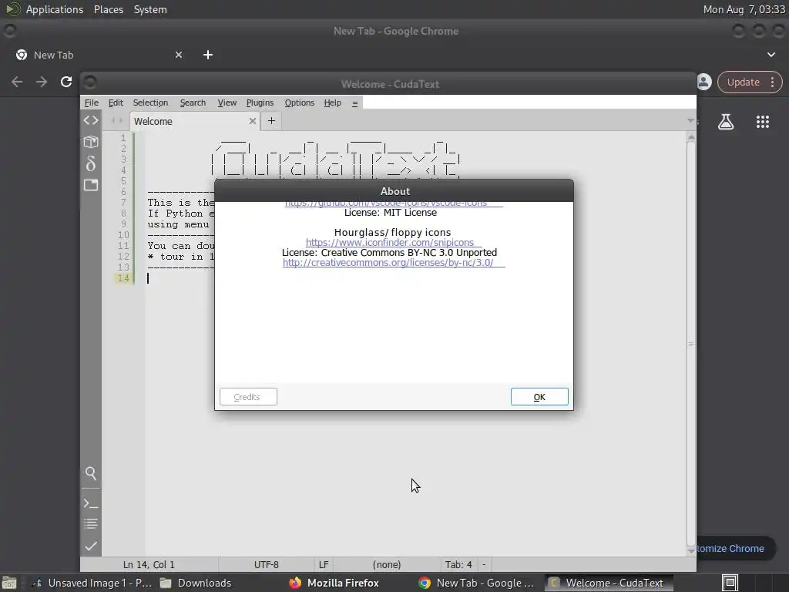789x592 pixels.
Task: Open a new Chrome tab with plus
Action: (x=208, y=55)
